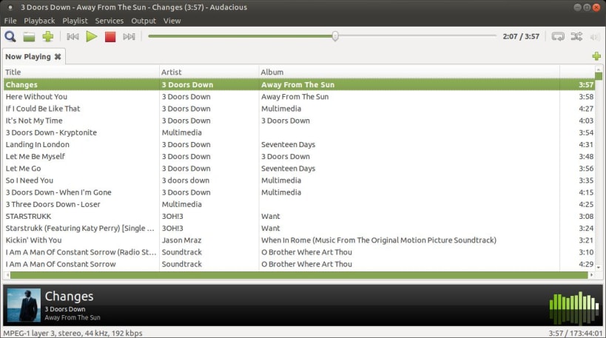Click the volume speaker icon
Screen dimensions: 606x338
coord(594,37)
